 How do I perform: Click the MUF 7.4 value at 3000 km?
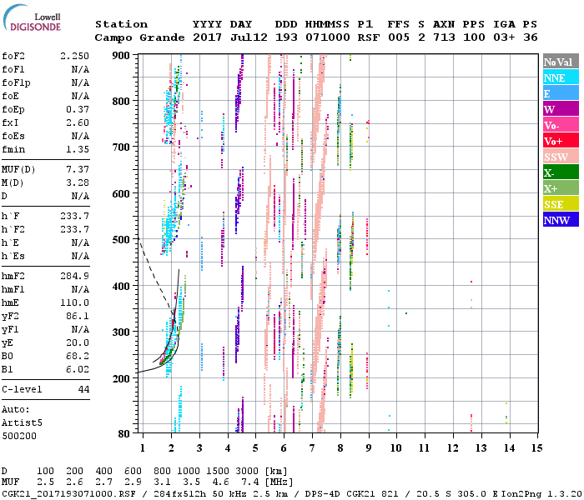pyautogui.click(x=249, y=482)
